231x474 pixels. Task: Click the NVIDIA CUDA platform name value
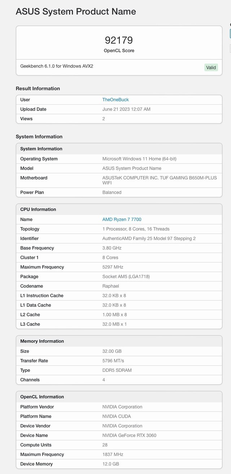117,416
